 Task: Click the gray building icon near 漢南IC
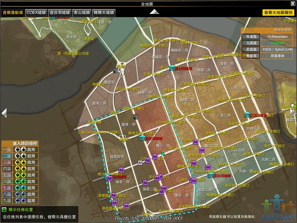[x=115, y=70]
